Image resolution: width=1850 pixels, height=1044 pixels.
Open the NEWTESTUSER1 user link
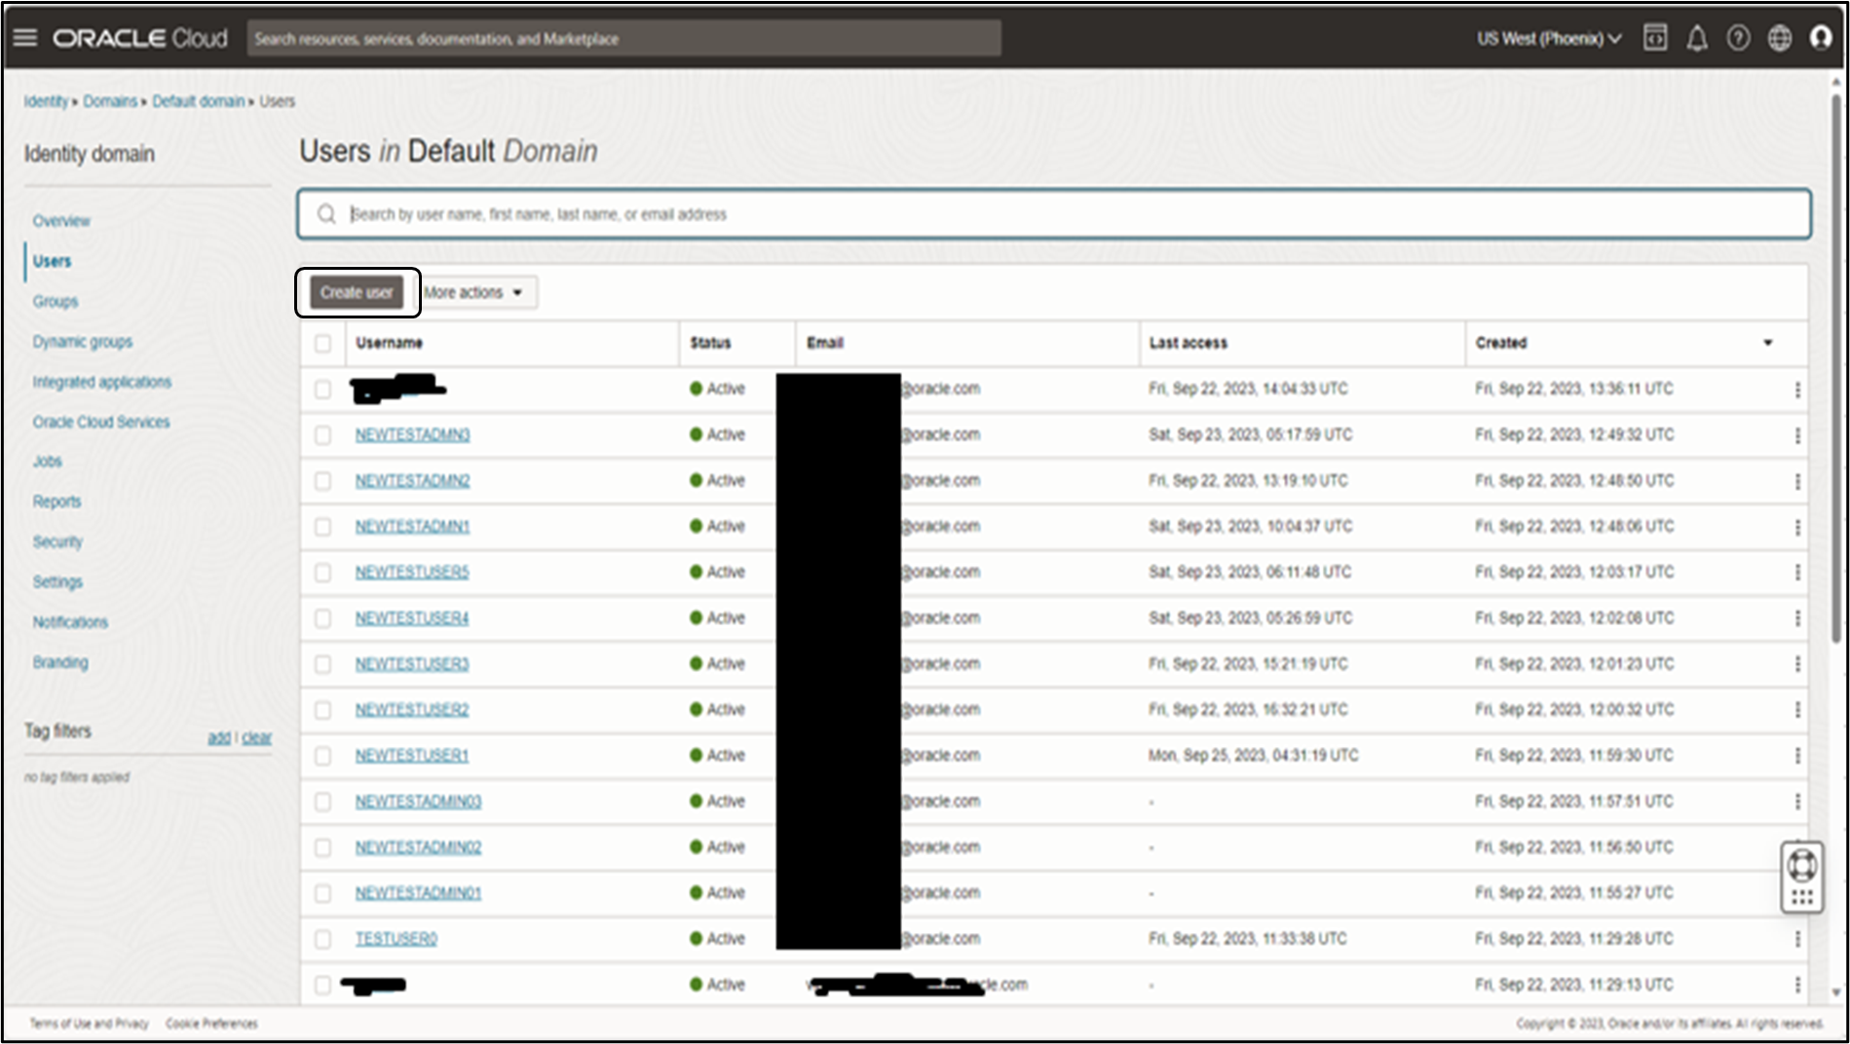pos(412,756)
